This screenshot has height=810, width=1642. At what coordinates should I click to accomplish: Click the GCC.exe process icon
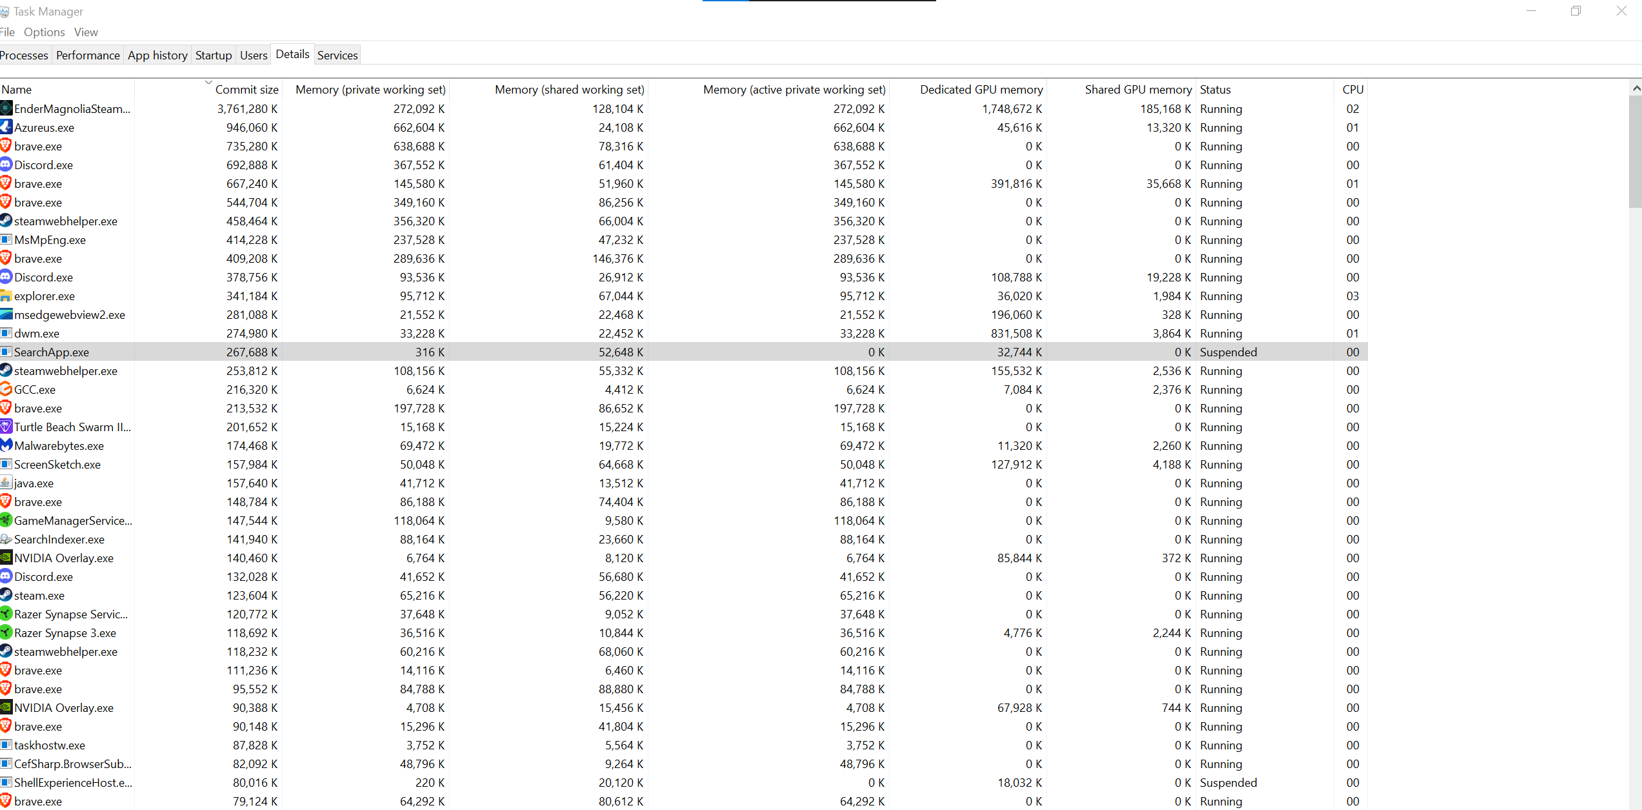tap(6, 389)
